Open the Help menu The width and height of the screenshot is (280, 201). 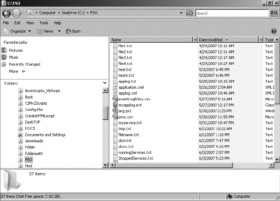57,23
